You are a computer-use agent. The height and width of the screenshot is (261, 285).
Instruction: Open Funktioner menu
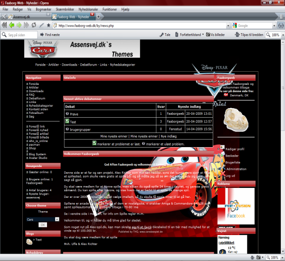click(110, 9)
